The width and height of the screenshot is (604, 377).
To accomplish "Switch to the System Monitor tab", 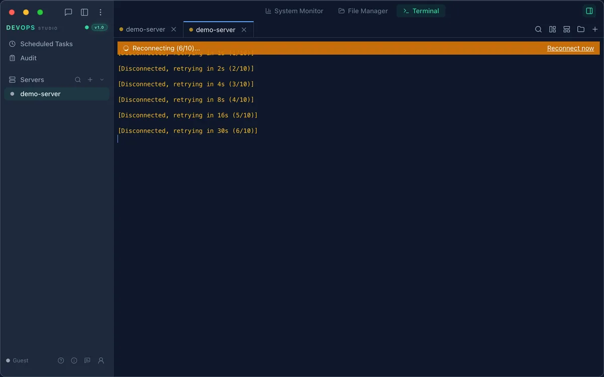I will (x=294, y=11).
